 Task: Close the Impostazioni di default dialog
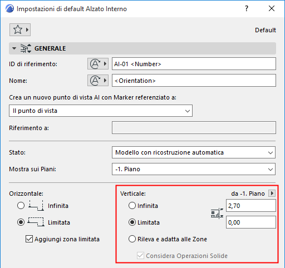(x=272, y=8)
